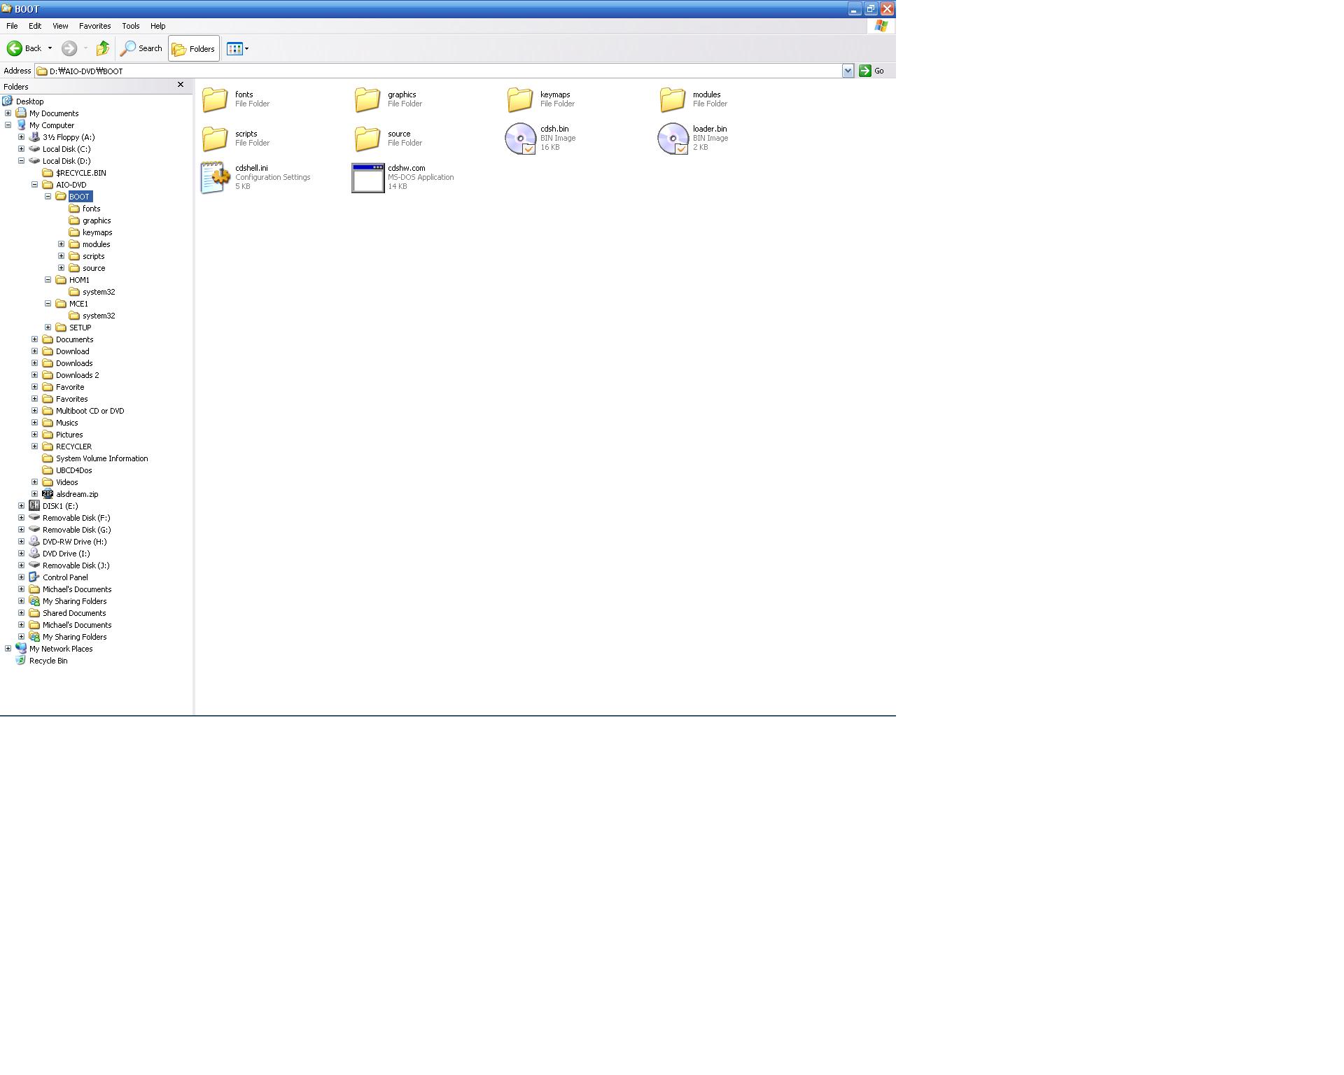
Task: Select the cdsh.bin disc image icon
Action: (520, 139)
